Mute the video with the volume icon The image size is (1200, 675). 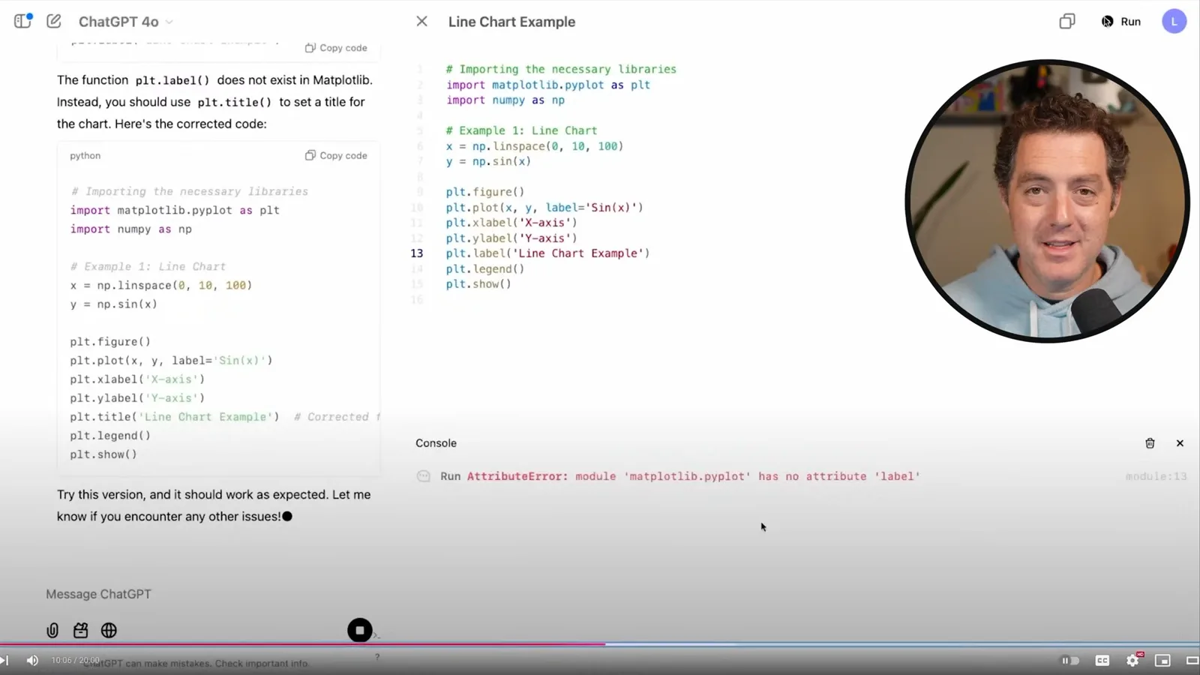pos(32,660)
